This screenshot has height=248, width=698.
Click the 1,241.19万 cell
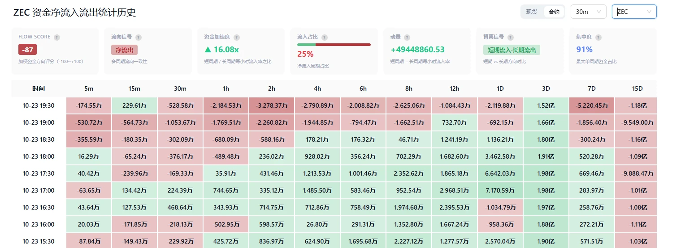[455, 139]
